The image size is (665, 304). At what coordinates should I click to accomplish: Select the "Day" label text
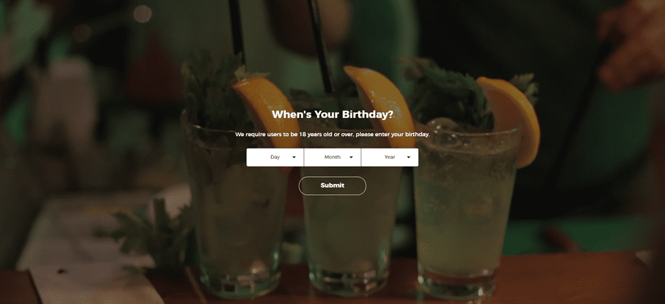pyautogui.click(x=275, y=157)
